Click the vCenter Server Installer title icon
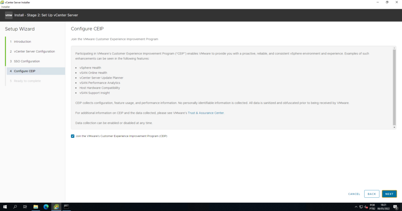Screen dimensions: 402x211 pos(2,2)
